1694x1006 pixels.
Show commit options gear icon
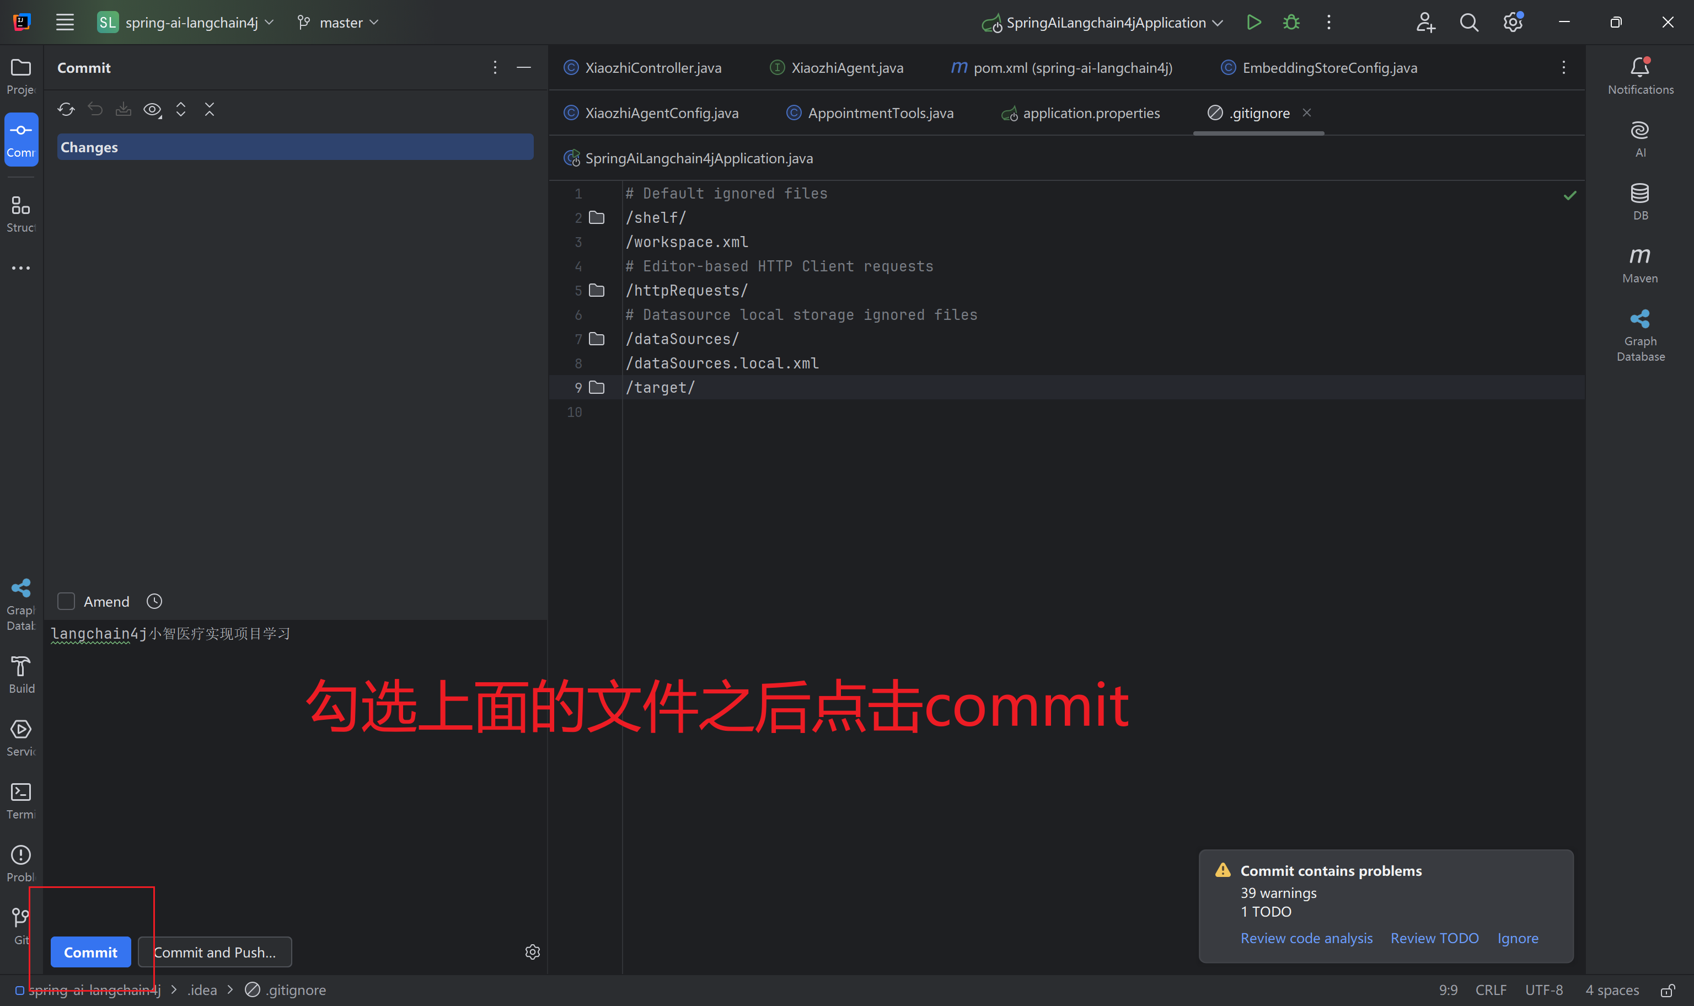point(533,952)
